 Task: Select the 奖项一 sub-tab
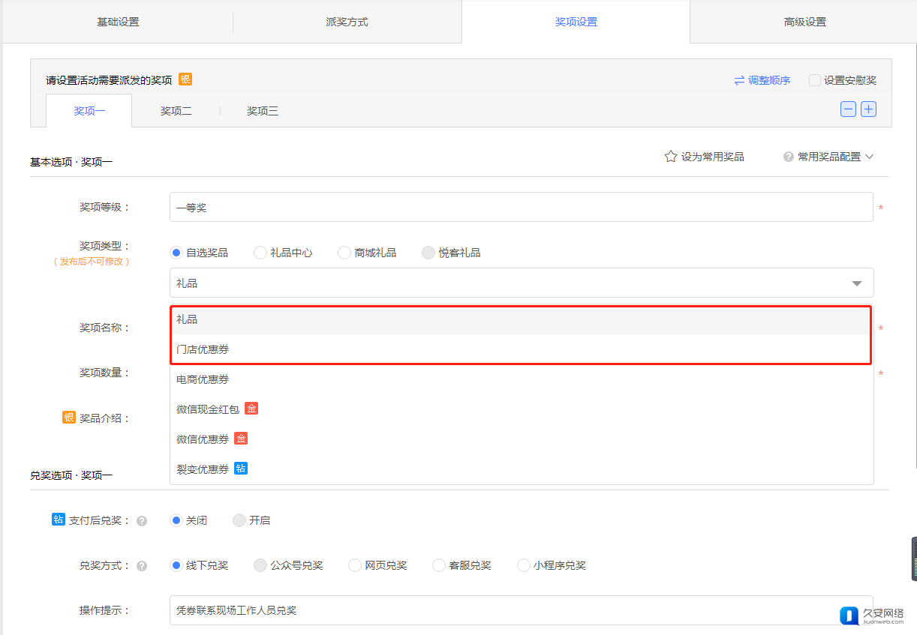89,111
